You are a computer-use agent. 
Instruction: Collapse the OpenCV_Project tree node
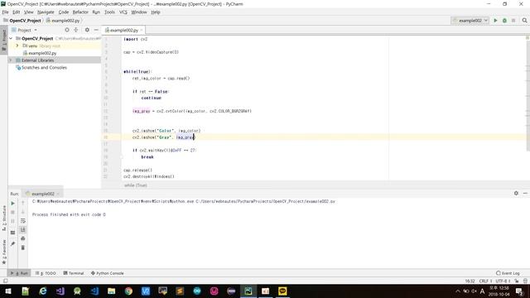[x=11, y=39]
